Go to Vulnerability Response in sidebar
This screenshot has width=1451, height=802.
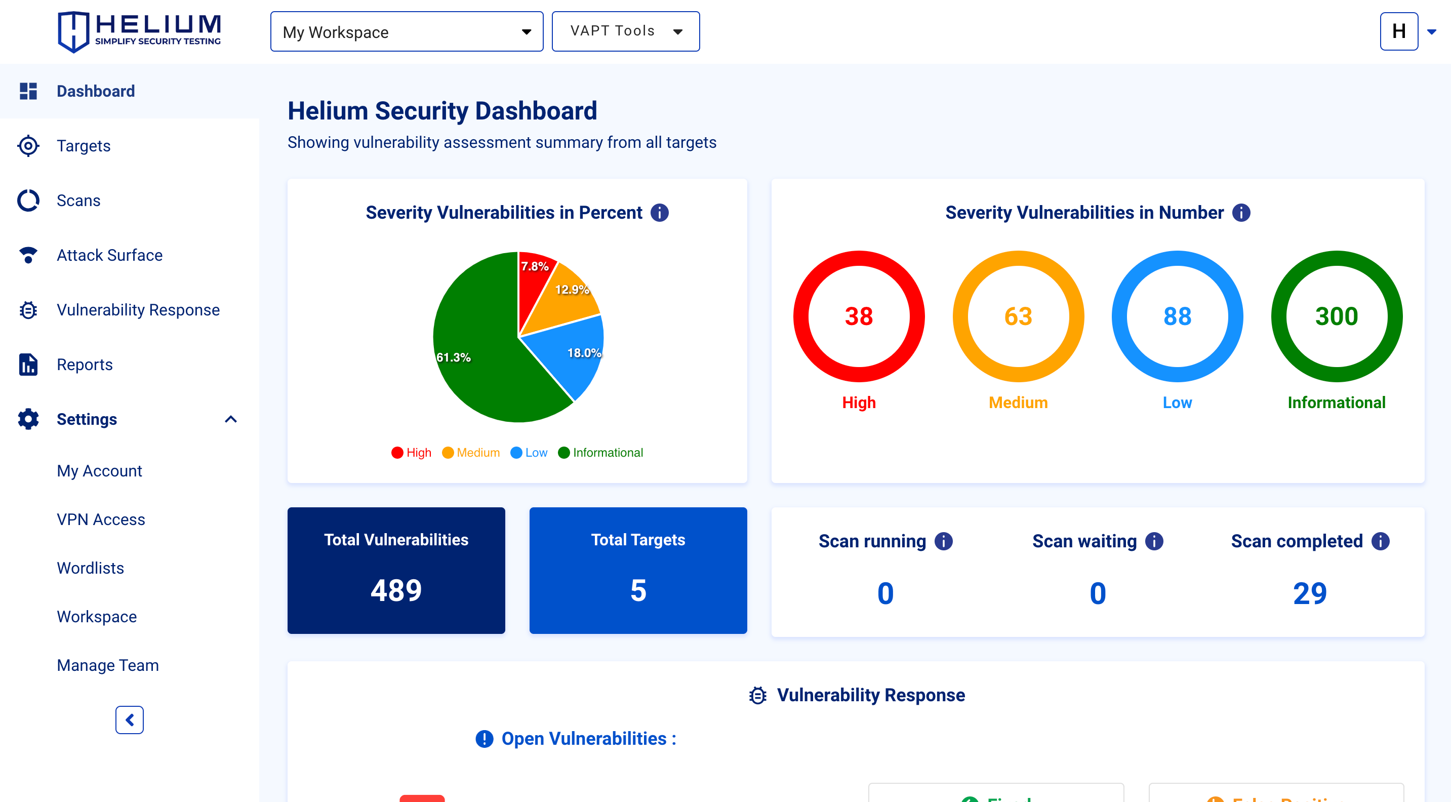click(x=138, y=310)
